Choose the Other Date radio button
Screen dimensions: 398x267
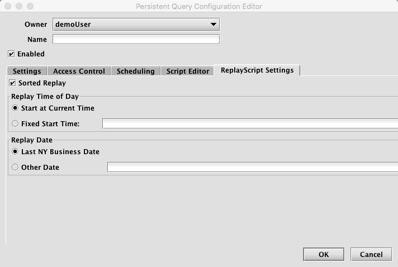click(x=15, y=167)
